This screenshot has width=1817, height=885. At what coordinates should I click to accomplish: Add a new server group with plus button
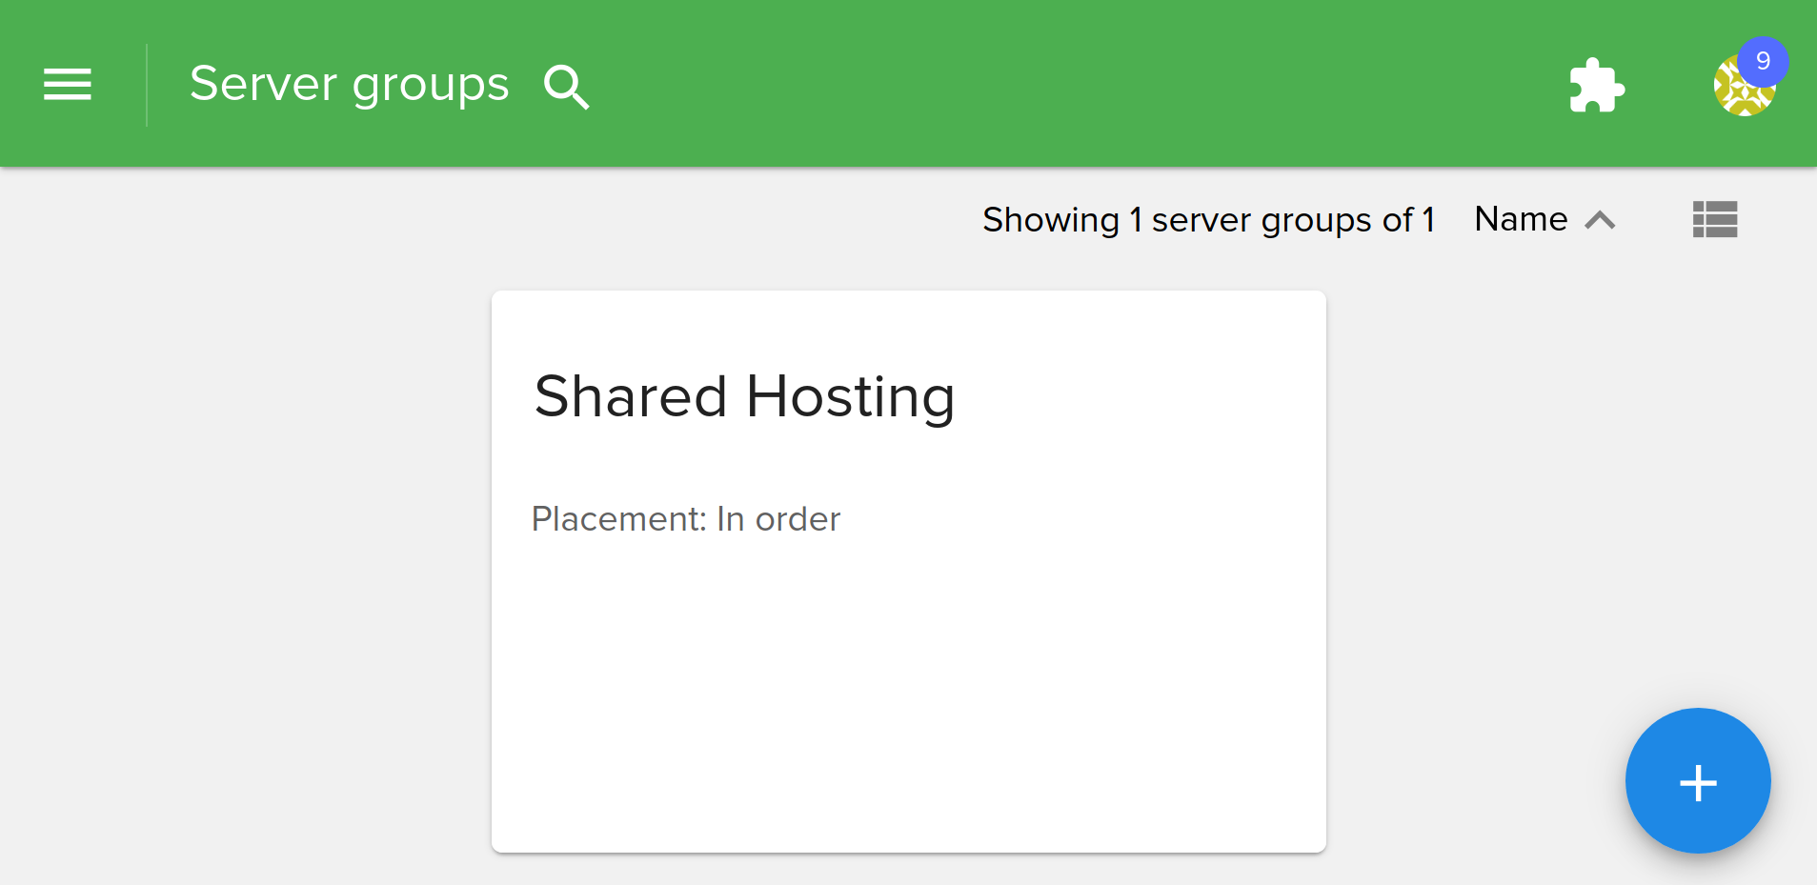pos(1697,781)
